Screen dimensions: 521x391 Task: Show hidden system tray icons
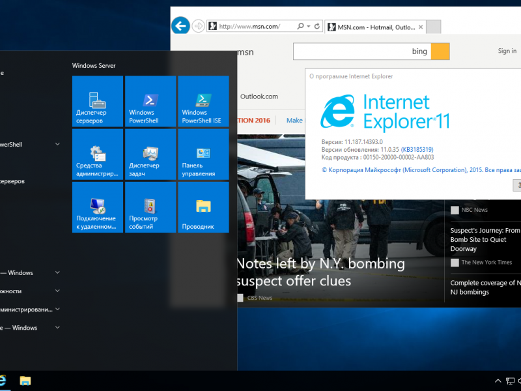pos(498,381)
